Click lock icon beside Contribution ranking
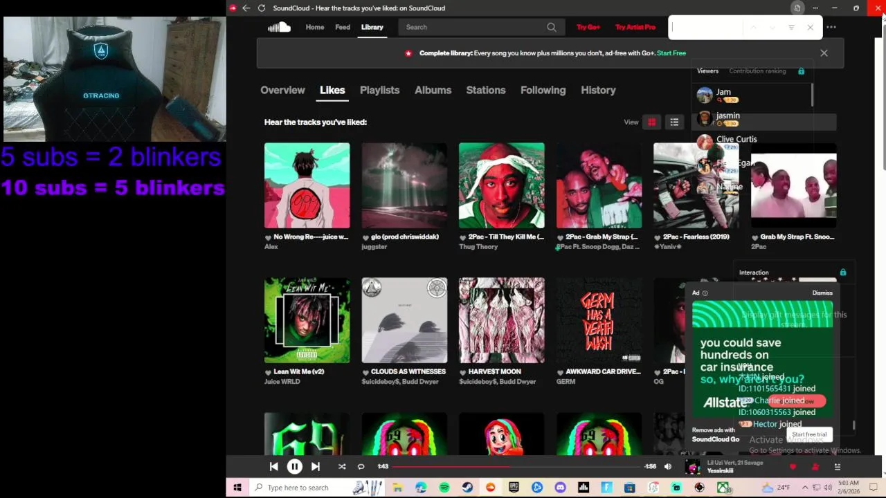Viewport: 886px width, 498px height. coord(802,71)
